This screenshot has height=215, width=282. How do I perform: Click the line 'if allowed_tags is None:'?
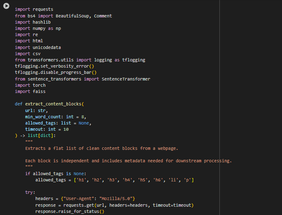[x=56, y=174]
